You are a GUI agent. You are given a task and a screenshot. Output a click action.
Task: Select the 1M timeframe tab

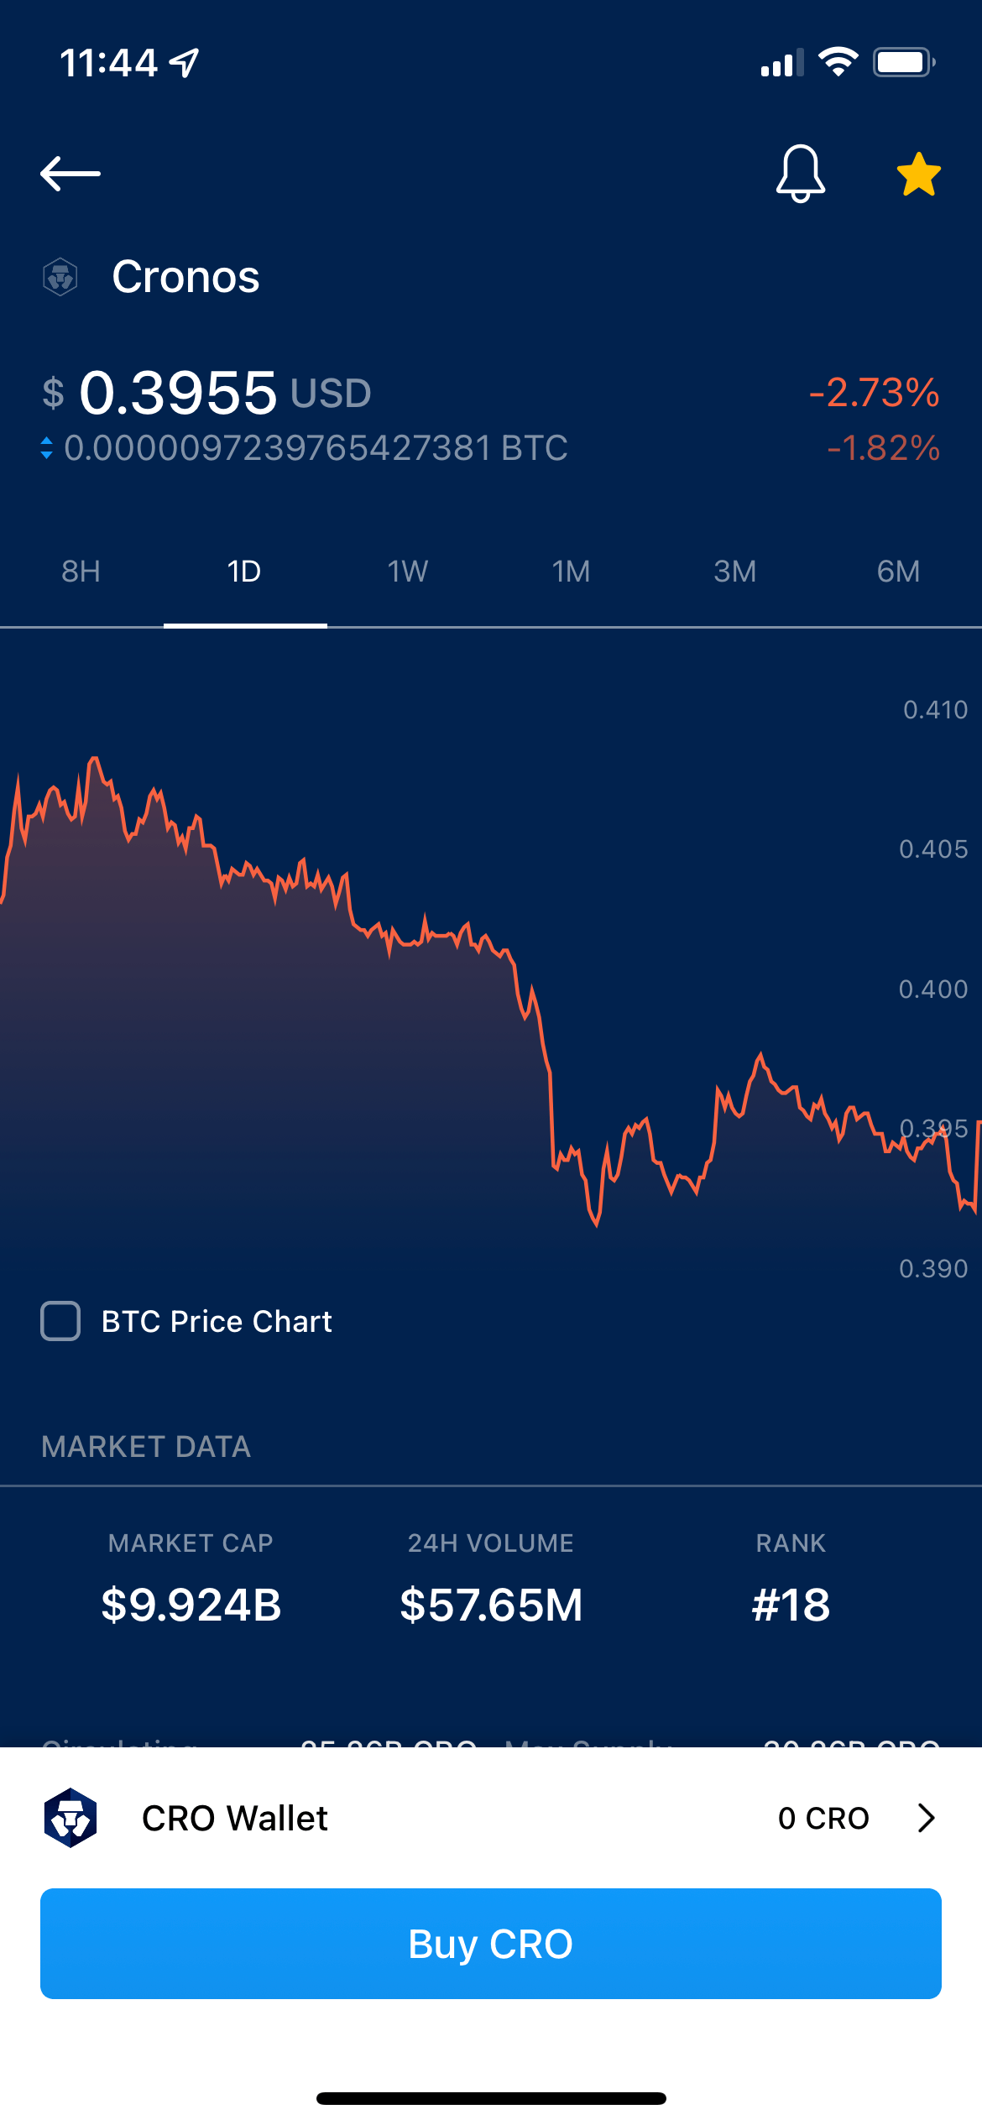pyautogui.click(x=572, y=572)
